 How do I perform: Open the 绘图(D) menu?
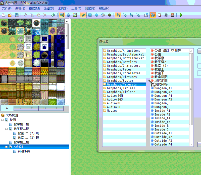[49, 8]
